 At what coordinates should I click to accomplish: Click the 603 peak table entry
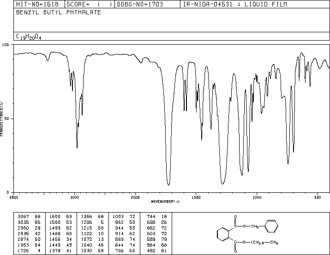pos(157,233)
